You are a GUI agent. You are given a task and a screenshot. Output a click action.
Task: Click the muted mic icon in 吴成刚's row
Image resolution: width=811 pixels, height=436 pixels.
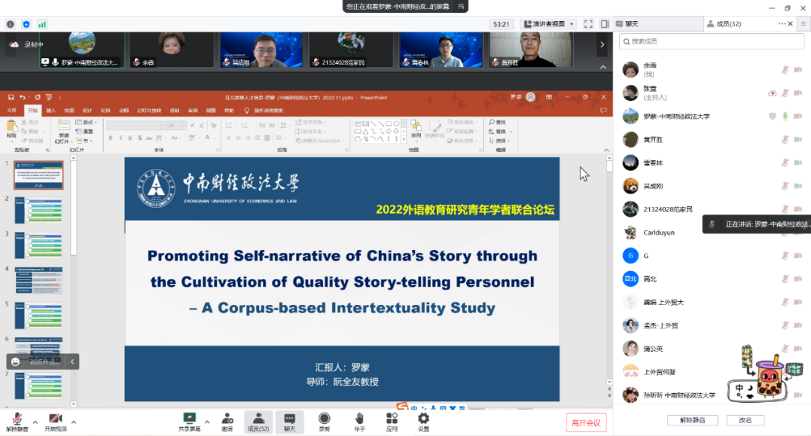785,186
